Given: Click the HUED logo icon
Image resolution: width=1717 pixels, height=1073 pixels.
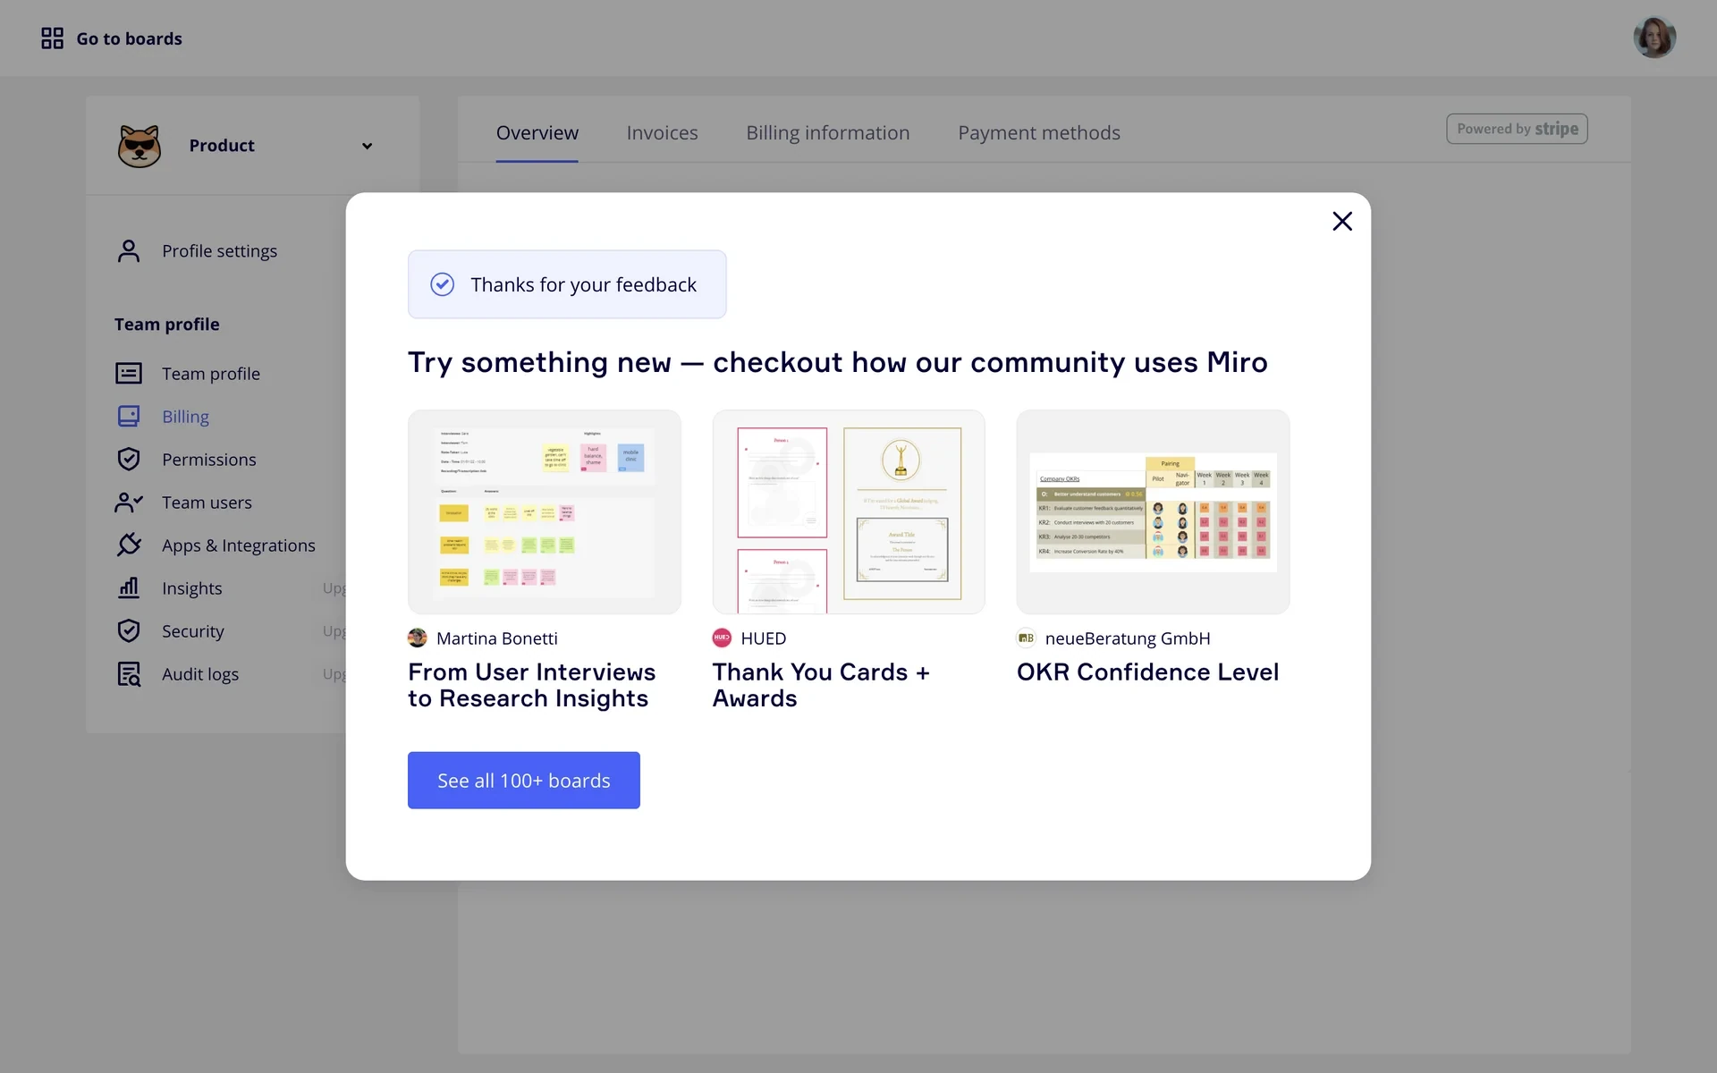Looking at the screenshot, I should [722, 638].
